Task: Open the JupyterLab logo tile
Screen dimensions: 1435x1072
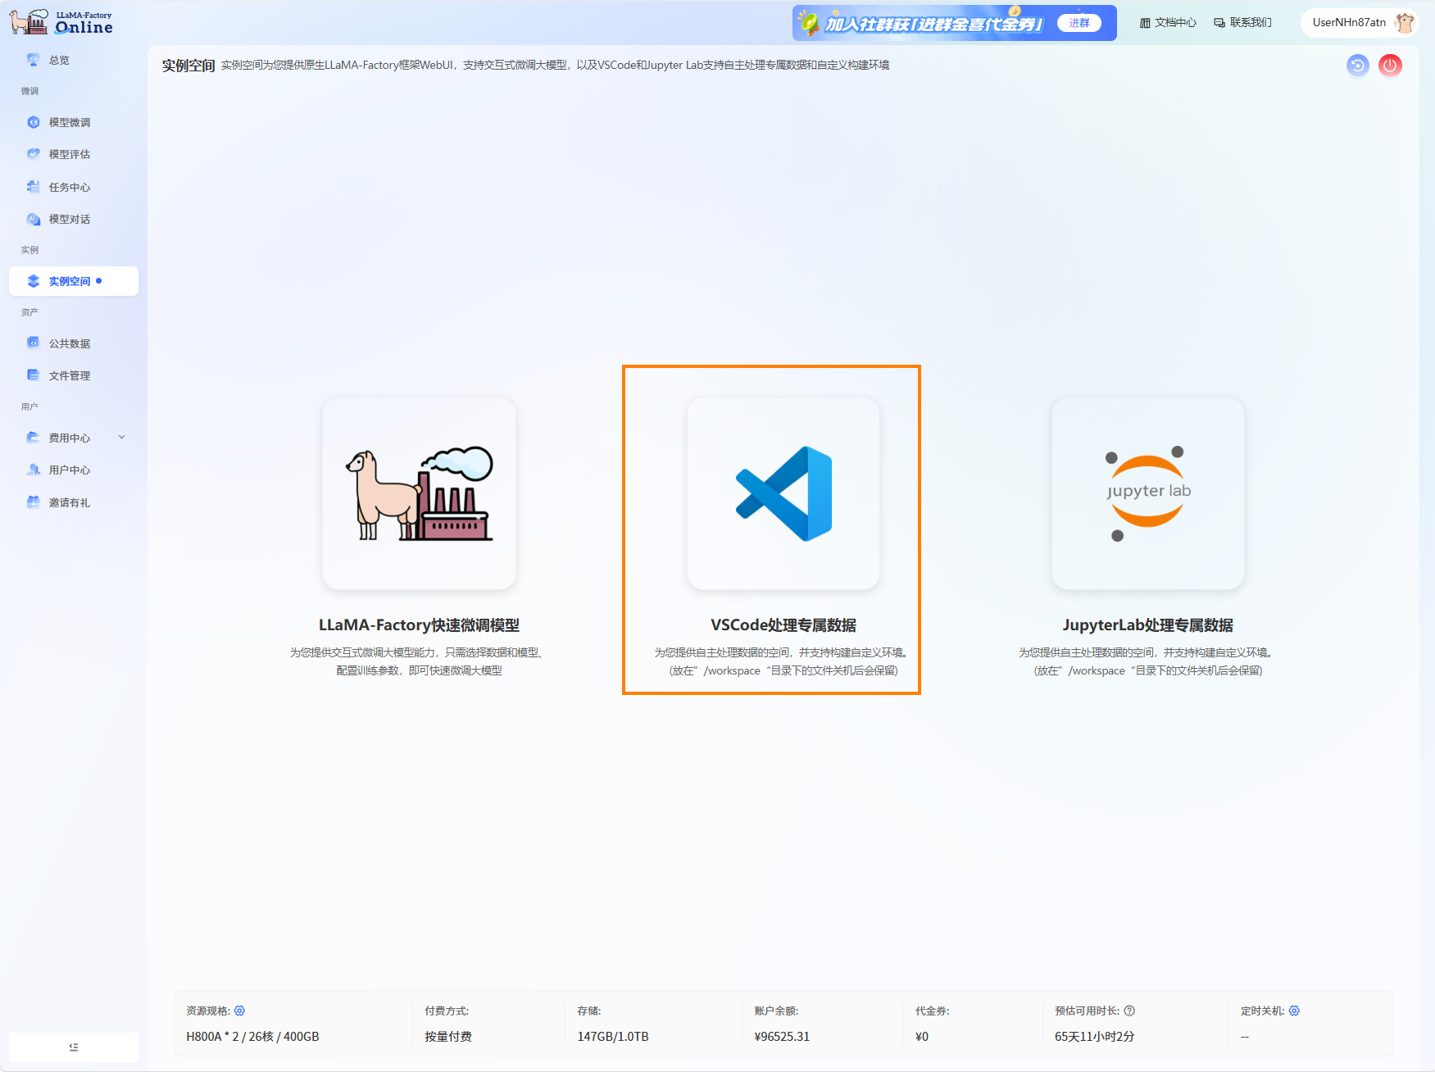Action: 1147,493
